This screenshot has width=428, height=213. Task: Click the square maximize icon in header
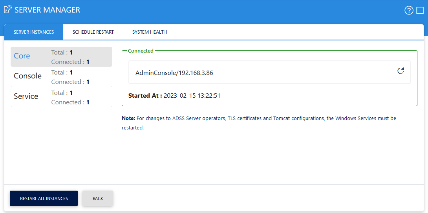(x=420, y=11)
